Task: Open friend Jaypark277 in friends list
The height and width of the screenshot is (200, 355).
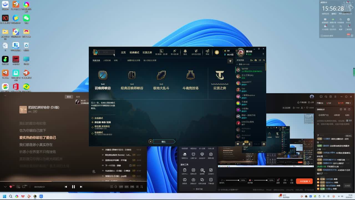Action: pyautogui.click(x=250, y=83)
